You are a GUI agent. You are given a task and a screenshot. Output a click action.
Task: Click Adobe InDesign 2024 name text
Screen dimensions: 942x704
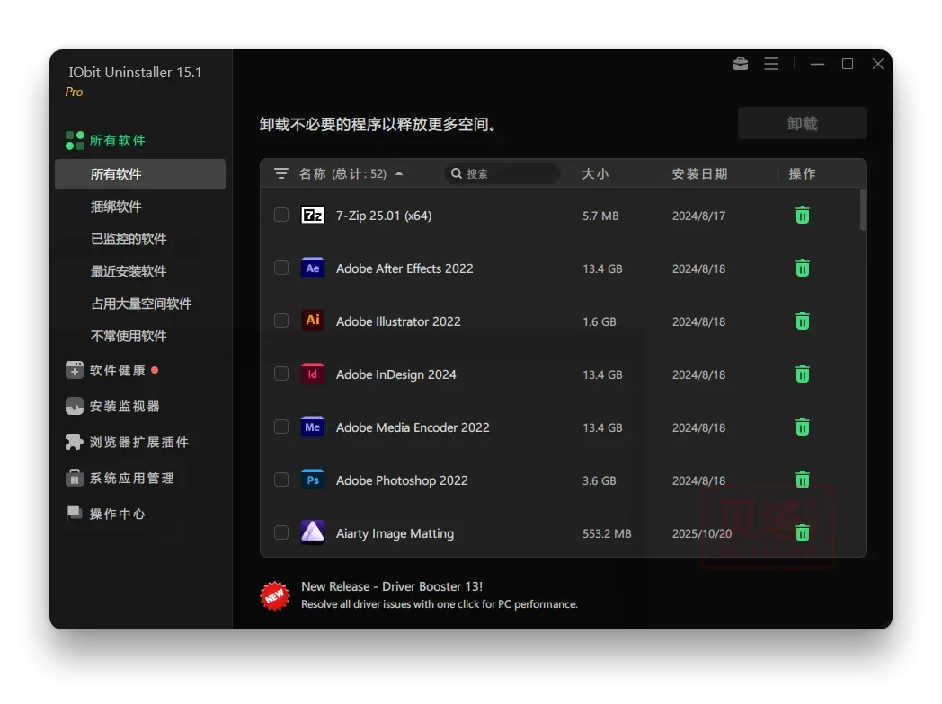(395, 374)
